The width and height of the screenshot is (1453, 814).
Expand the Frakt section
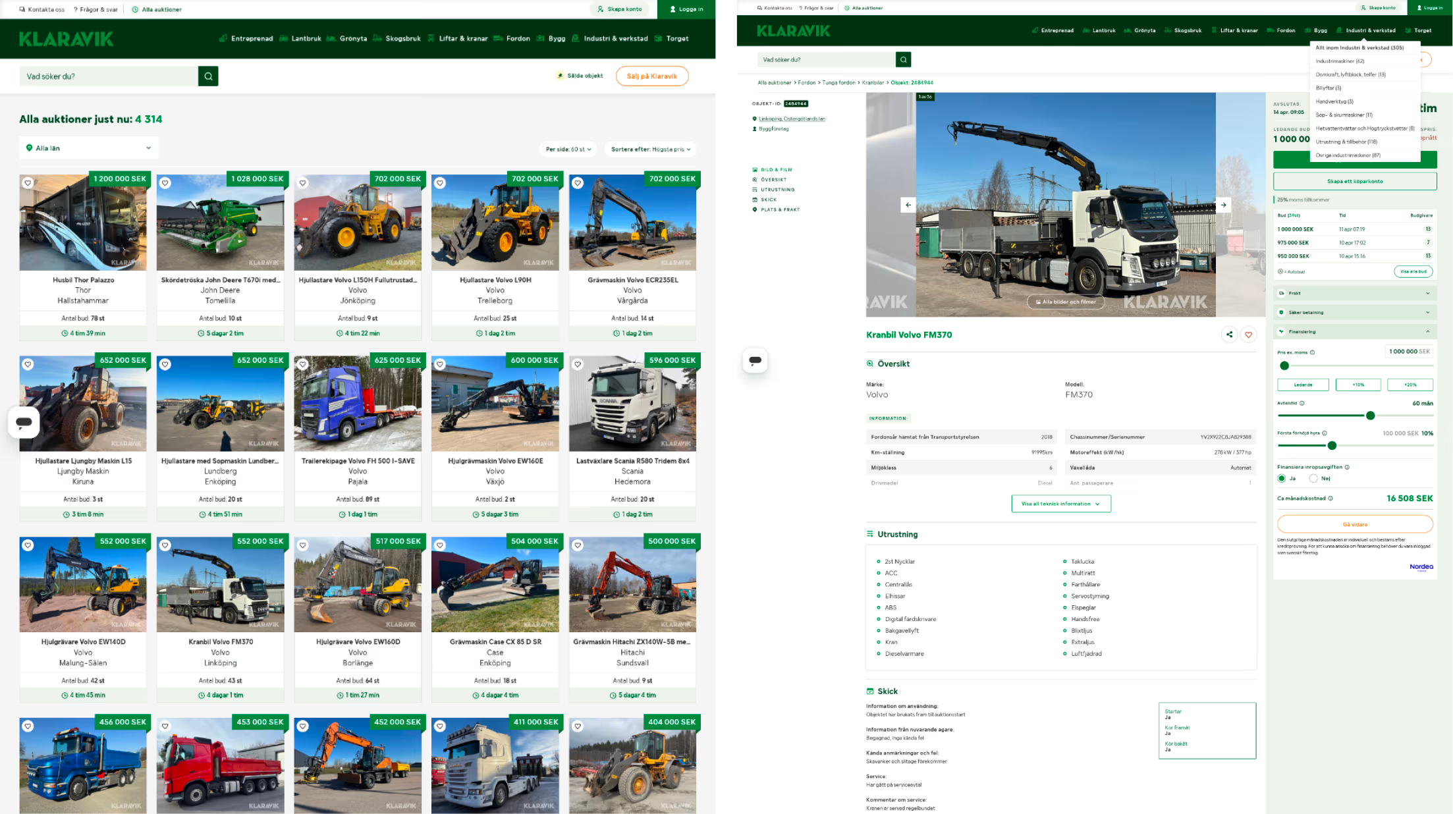(1354, 293)
